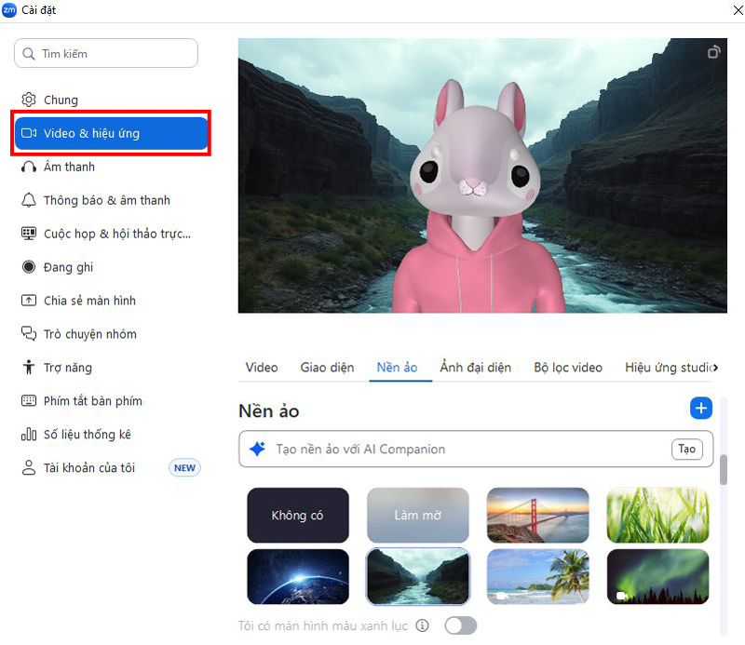Click the Chung gear icon
This screenshot has width=745, height=645.
click(x=29, y=100)
